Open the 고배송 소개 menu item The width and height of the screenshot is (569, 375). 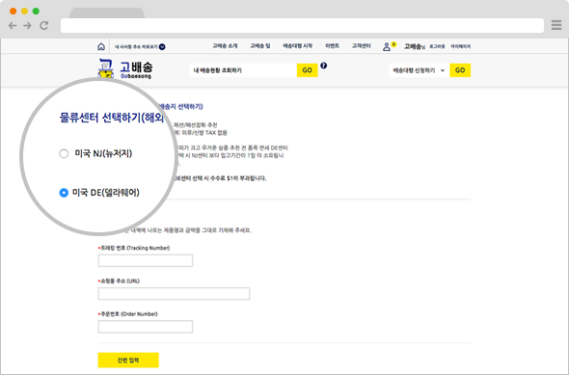(x=225, y=46)
